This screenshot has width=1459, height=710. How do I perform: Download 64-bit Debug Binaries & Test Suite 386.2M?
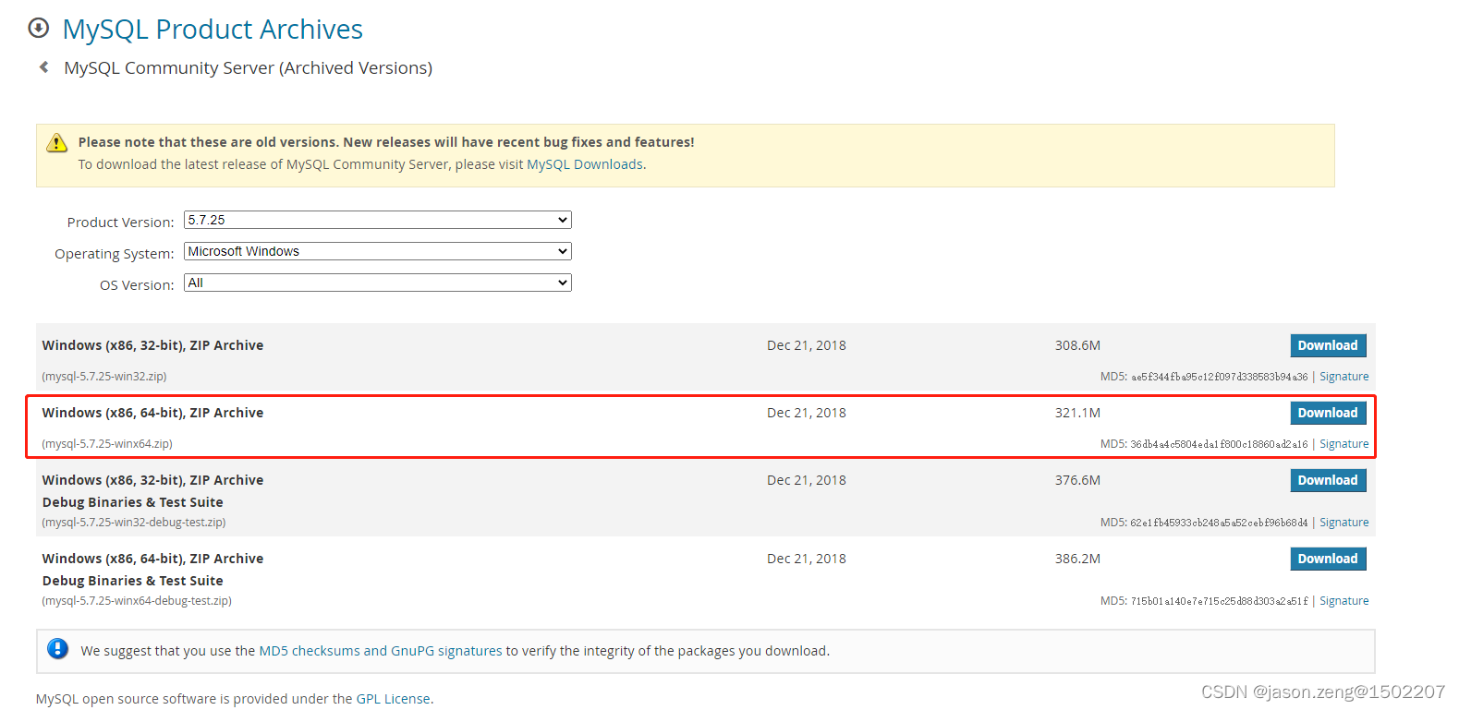click(x=1328, y=559)
